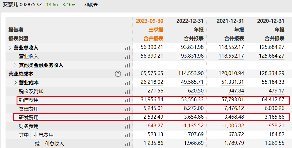Expand the 营业成本 breakdown
Screen dimensions: 292x148
16,83
